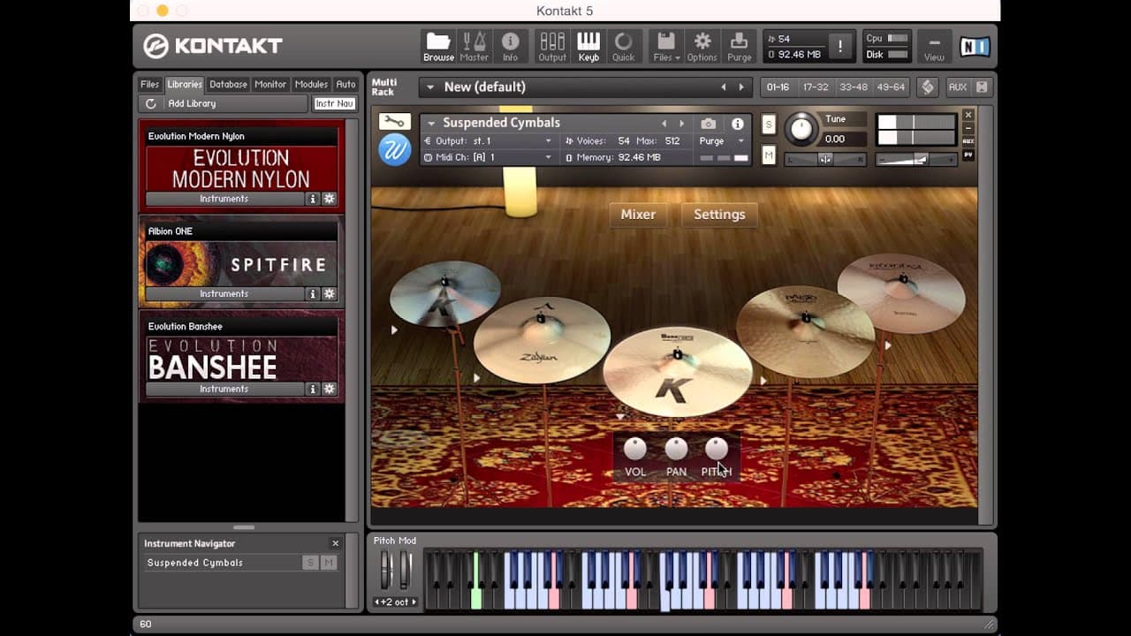Open the Settings page
The height and width of the screenshot is (636, 1131).
pos(719,215)
